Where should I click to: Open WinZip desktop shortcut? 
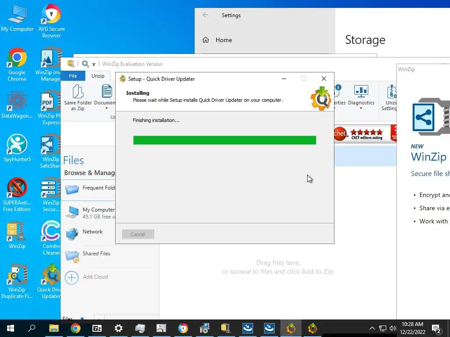(17, 235)
